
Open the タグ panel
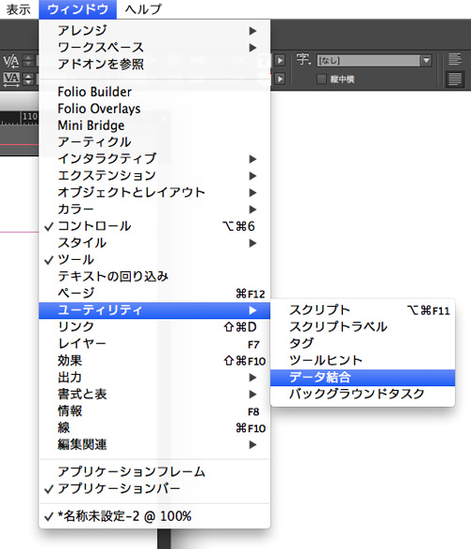[x=363, y=344]
